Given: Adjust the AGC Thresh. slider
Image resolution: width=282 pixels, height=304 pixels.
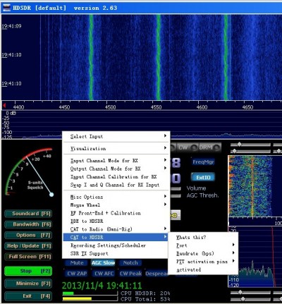Looking at the screenshot, I should tap(176, 195).
